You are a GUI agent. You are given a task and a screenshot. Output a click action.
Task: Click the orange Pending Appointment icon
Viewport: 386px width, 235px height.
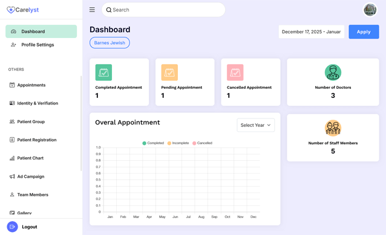[169, 72]
